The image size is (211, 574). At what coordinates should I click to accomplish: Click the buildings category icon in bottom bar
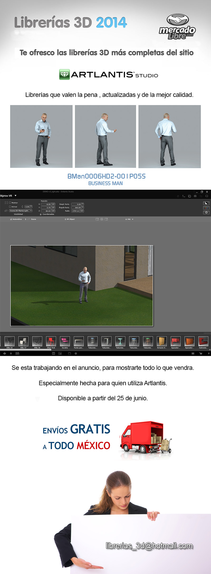pyautogui.click(x=17, y=353)
